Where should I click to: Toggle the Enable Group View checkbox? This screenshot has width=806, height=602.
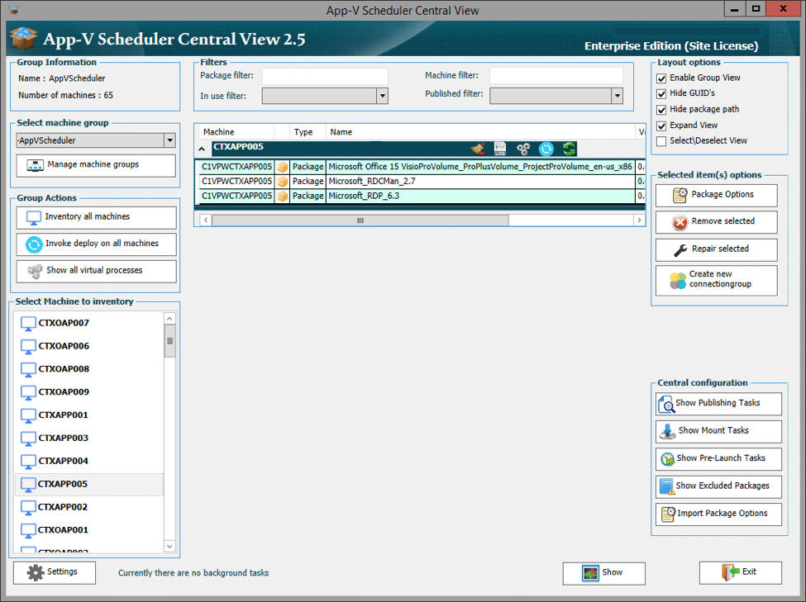[661, 78]
